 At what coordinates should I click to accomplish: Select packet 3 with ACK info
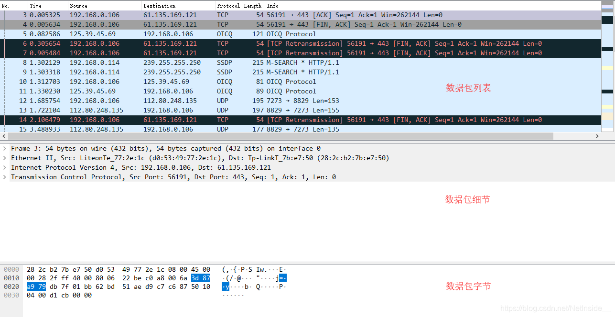tap(301, 15)
